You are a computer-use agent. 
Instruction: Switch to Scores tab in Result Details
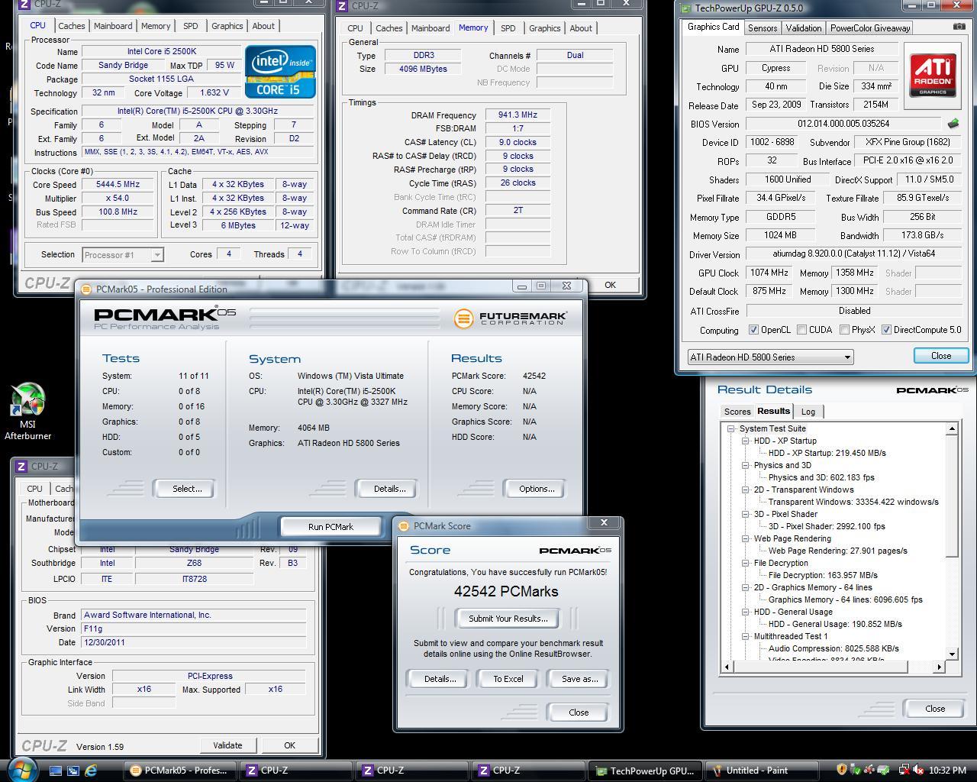737,412
